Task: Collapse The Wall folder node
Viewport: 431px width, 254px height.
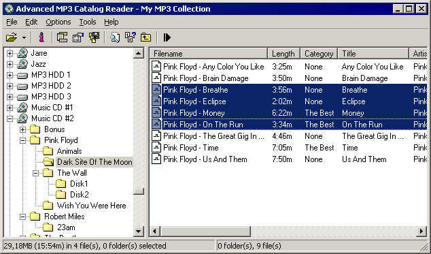Action: [x=36, y=173]
